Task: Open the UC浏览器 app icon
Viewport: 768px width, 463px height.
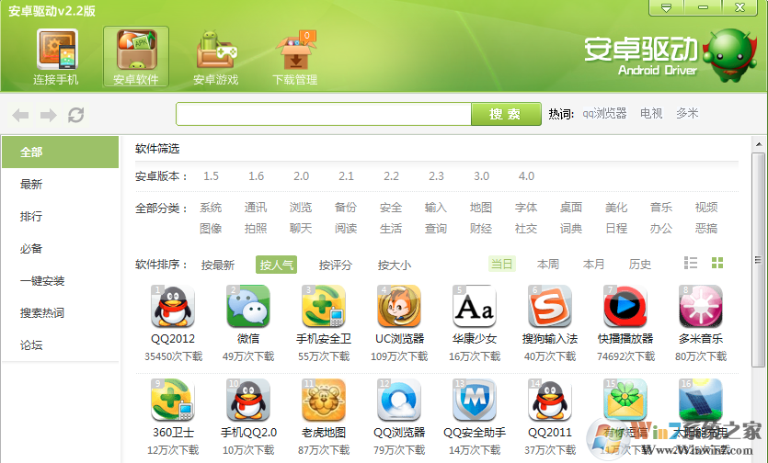Action: [399, 307]
